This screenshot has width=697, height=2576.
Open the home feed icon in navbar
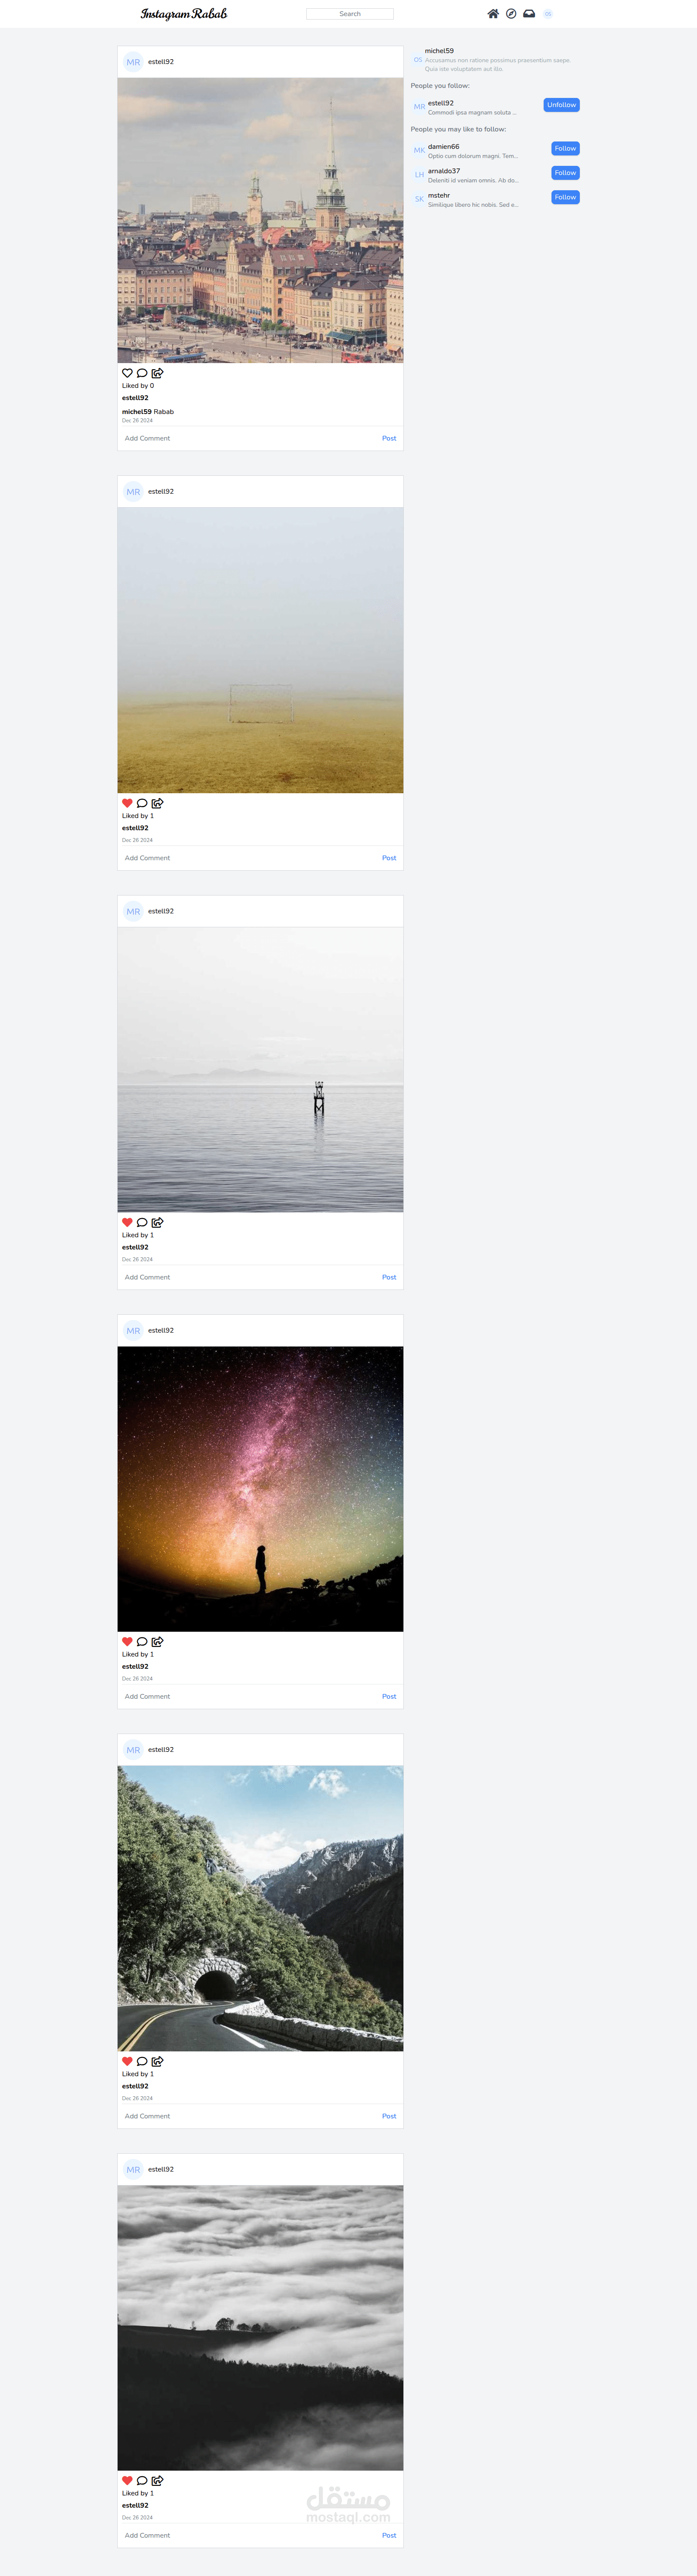click(493, 14)
